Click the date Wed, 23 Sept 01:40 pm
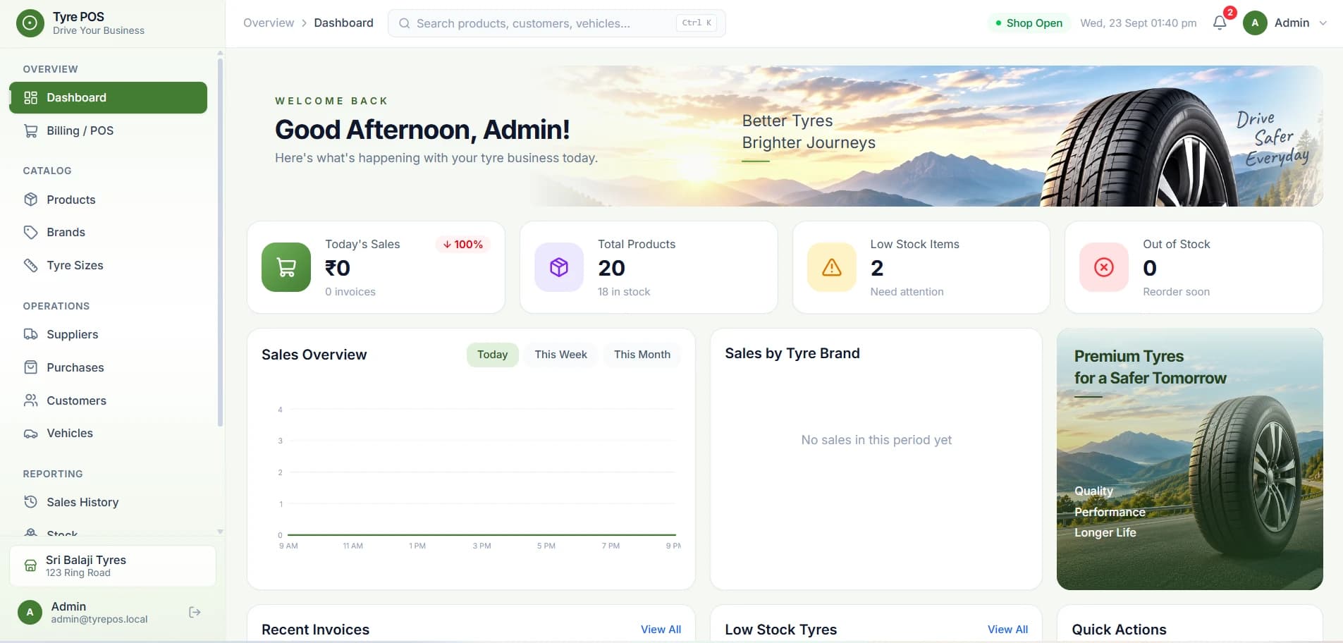 pyautogui.click(x=1139, y=23)
